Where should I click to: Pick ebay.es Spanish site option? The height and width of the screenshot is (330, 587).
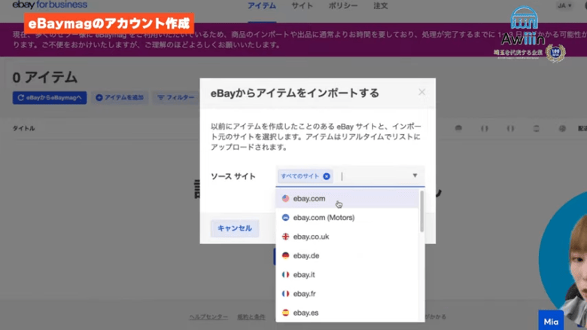point(306,312)
